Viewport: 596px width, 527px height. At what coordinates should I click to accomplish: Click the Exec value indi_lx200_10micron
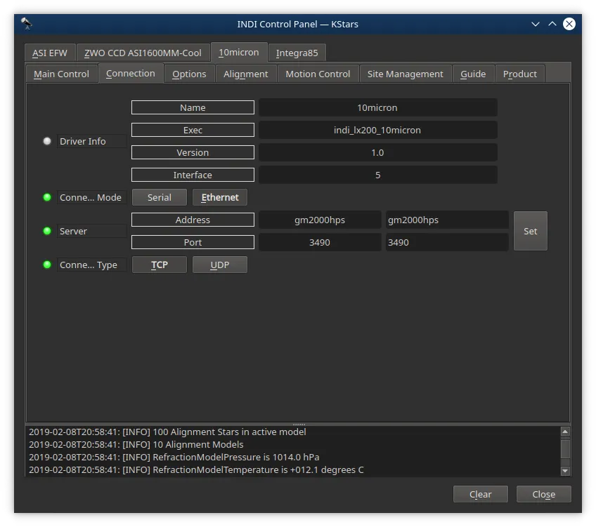pyautogui.click(x=377, y=130)
